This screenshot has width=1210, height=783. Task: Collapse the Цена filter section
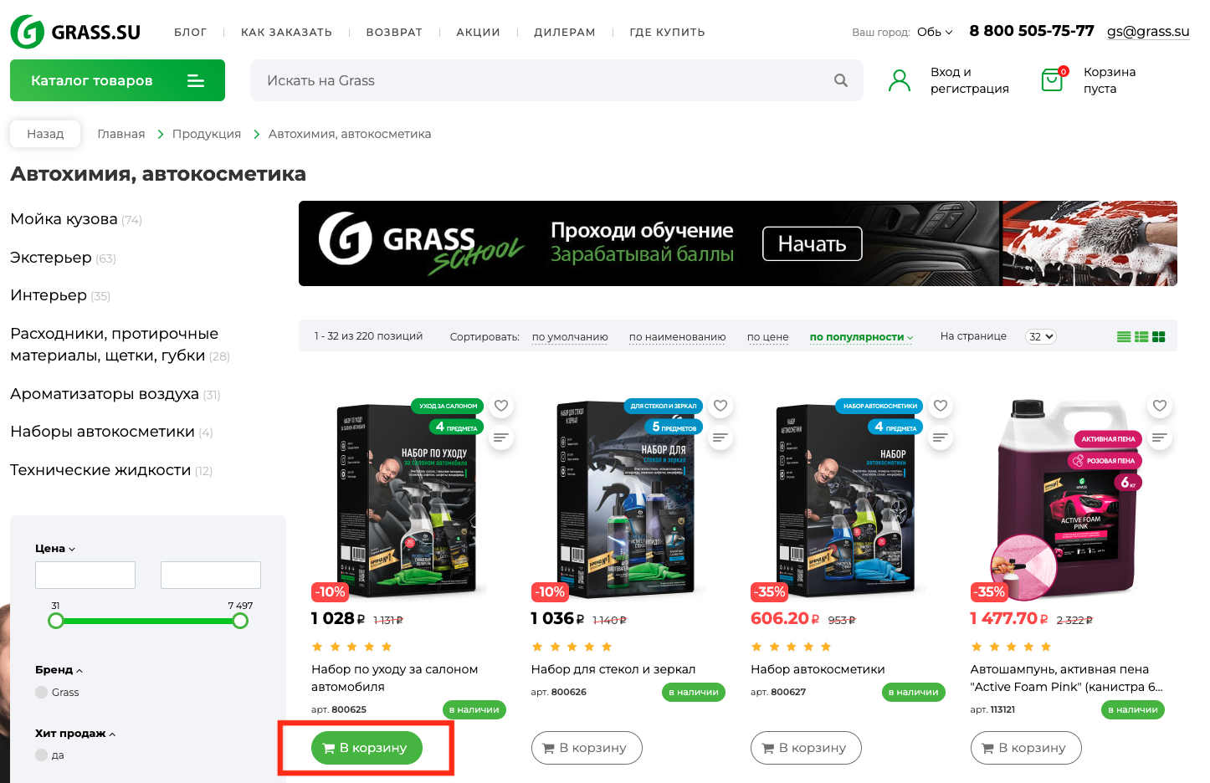coord(55,549)
